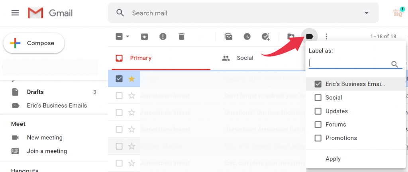Open the More three-dot menu
The width and height of the screenshot is (408, 172).
tap(326, 37)
